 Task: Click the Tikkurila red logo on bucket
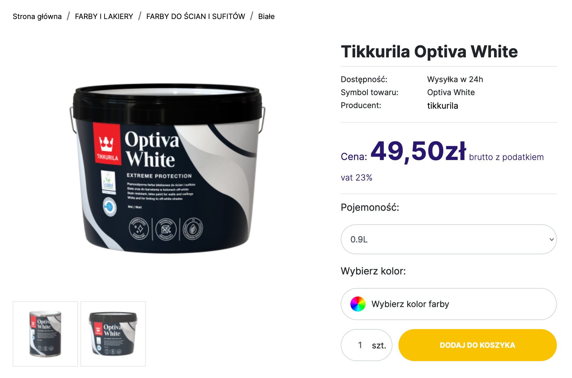(x=107, y=144)
